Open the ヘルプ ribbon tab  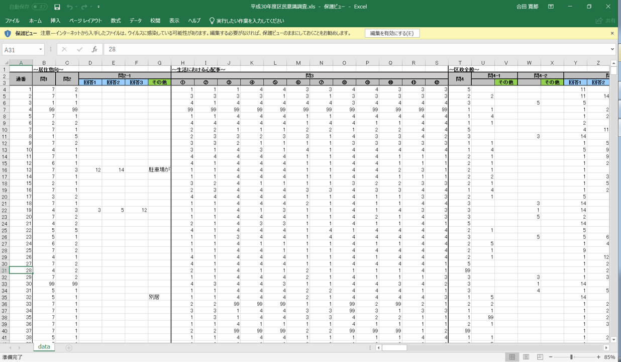pyautogui.click(x=194, y=21)
